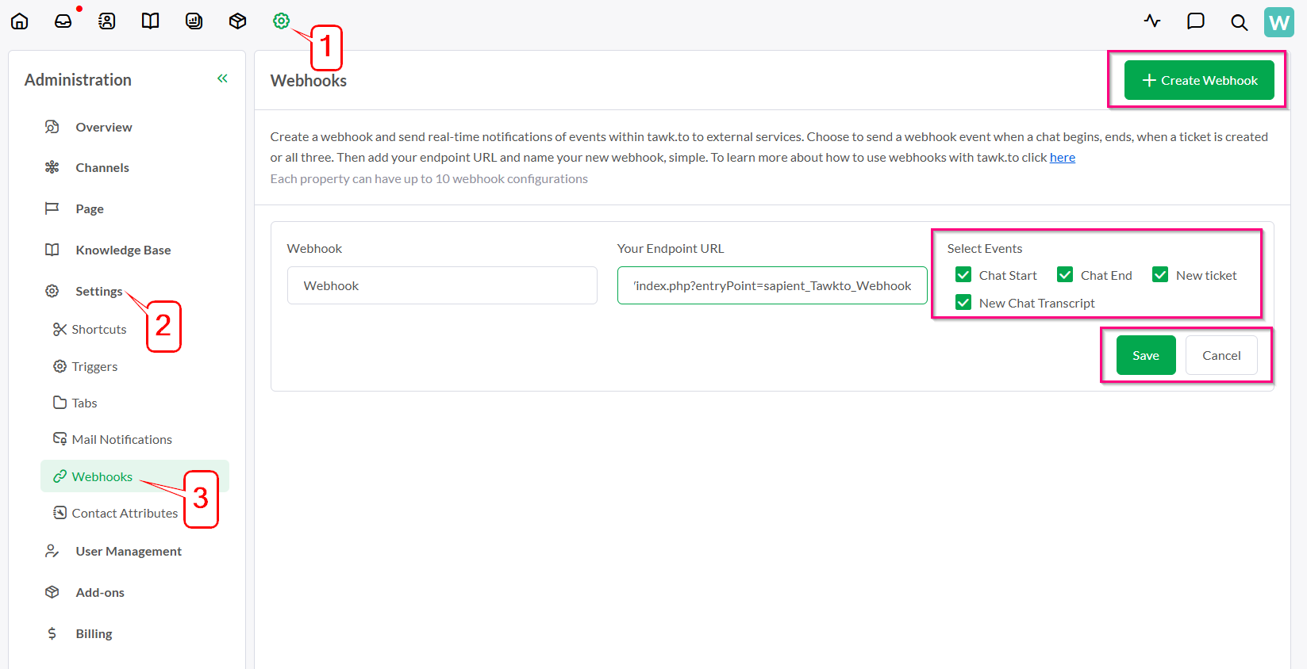Disable the New Chat Transcript checkbox

(x=963, y=303)
